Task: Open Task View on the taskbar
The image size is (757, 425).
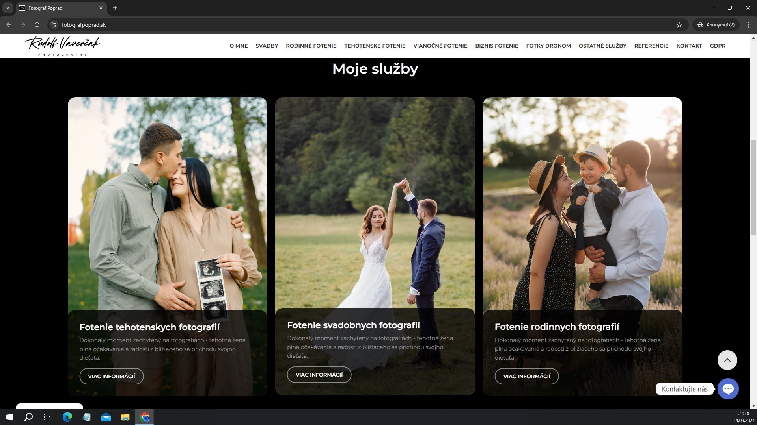Action: tap(47, 417)
